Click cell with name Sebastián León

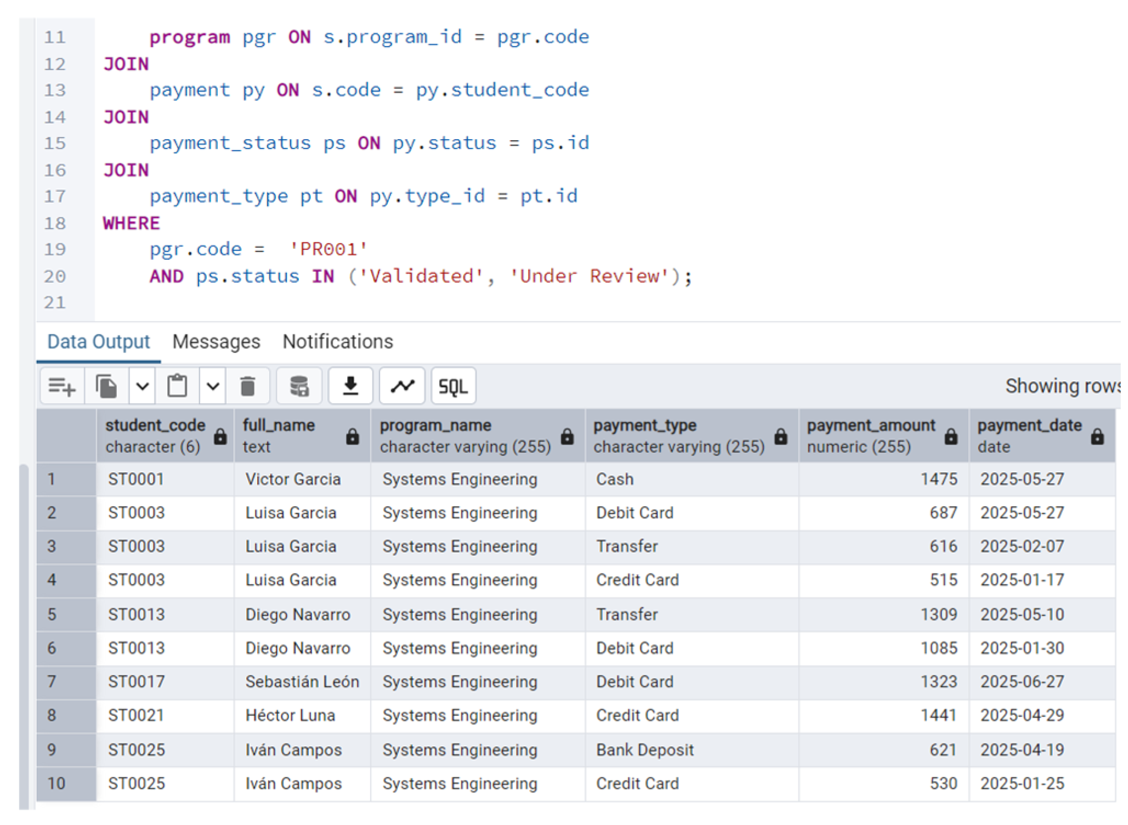(x=302, y=682)
